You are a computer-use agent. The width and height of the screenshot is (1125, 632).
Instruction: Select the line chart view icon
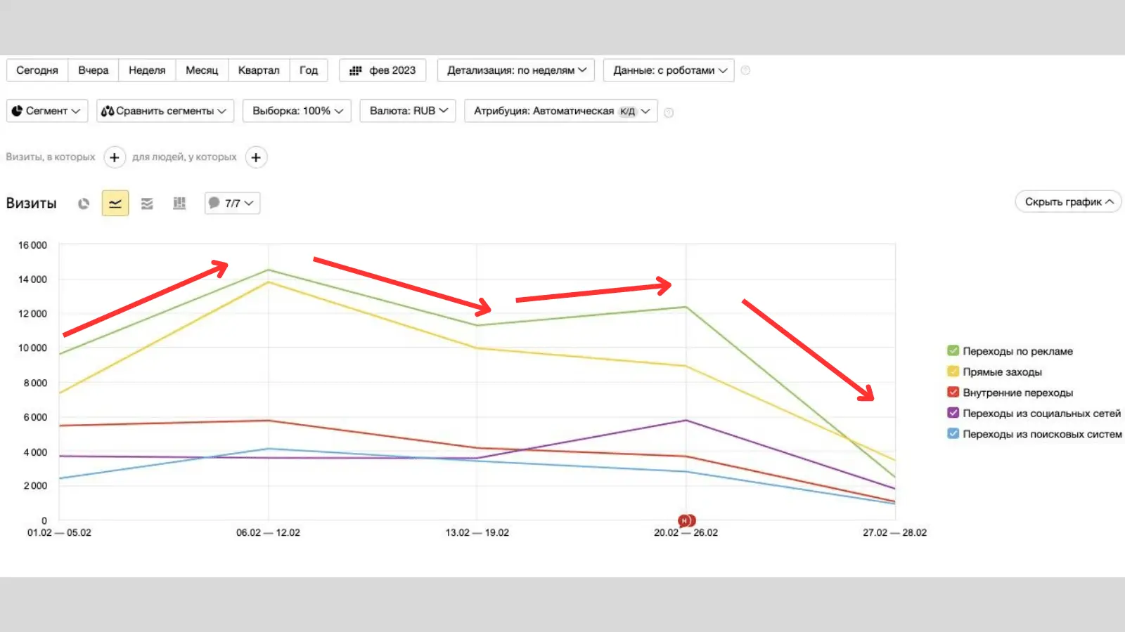pyautogui.click(x=115, y=204)
